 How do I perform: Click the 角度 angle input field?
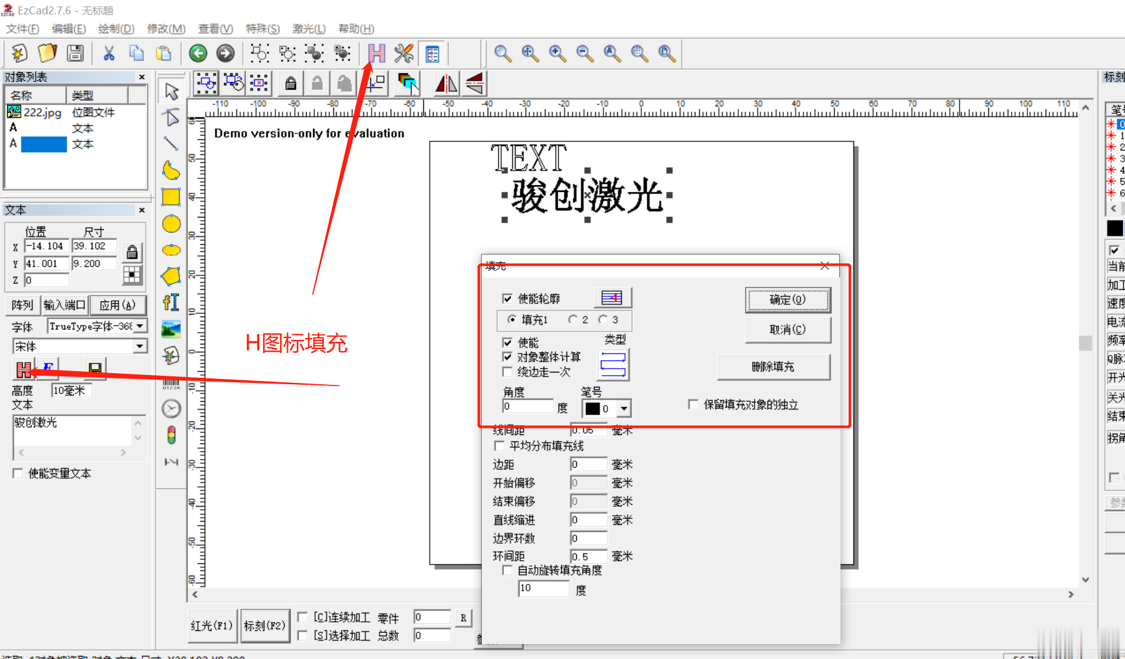pos(528,406)
